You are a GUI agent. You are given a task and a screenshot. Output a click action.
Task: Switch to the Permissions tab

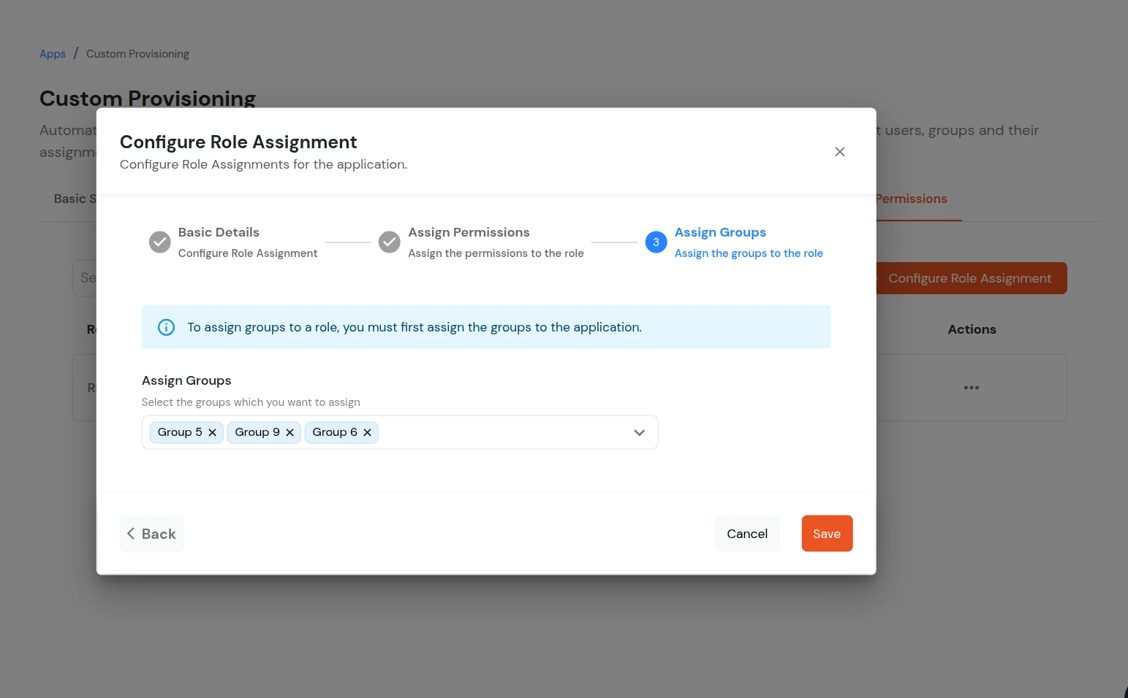[911, 199]
